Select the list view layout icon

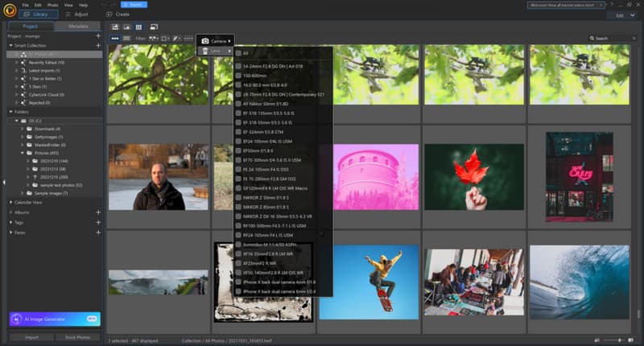[127, 38]
